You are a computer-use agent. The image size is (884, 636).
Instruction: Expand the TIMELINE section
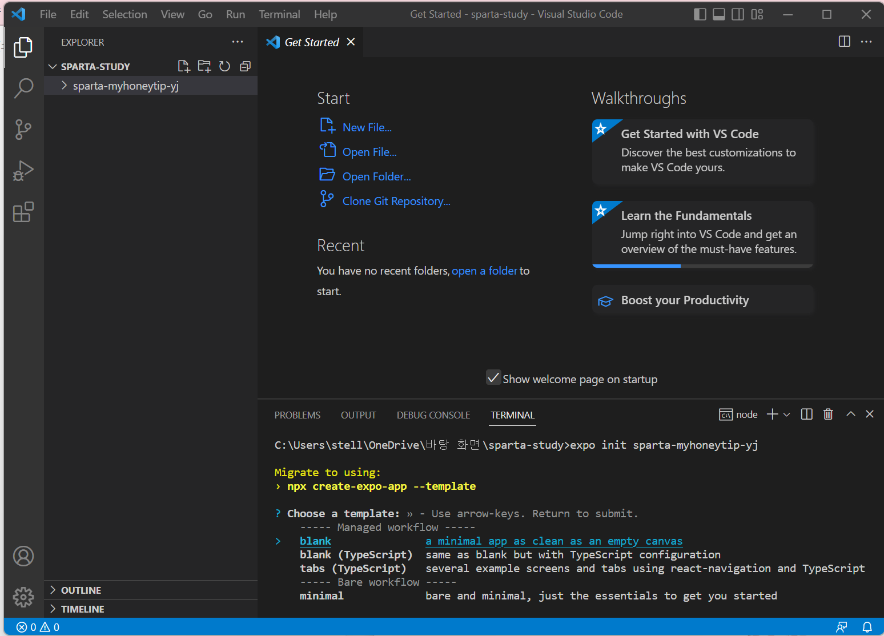151,609
